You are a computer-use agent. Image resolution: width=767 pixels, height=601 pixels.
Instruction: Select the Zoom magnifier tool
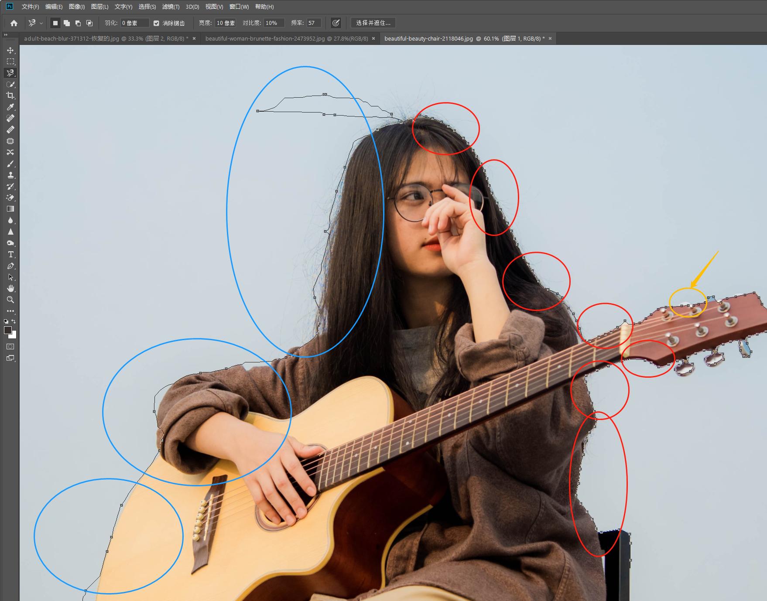click(x=10, y=300)
